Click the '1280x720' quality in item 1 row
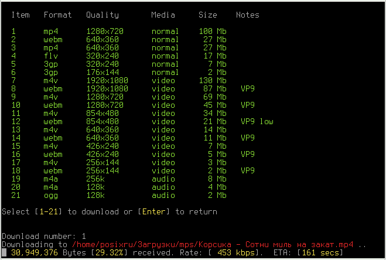The width and height of the screenshot is (386, 260). tap(105, 31)
